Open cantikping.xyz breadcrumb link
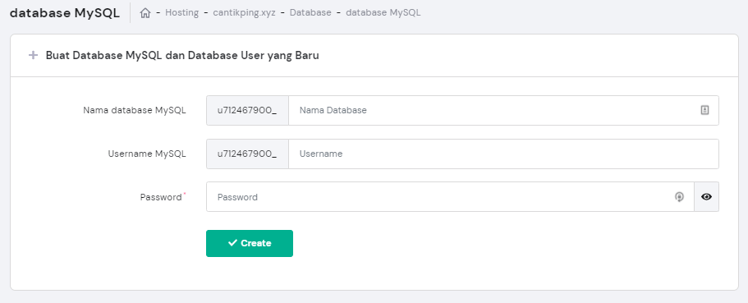 244,13
